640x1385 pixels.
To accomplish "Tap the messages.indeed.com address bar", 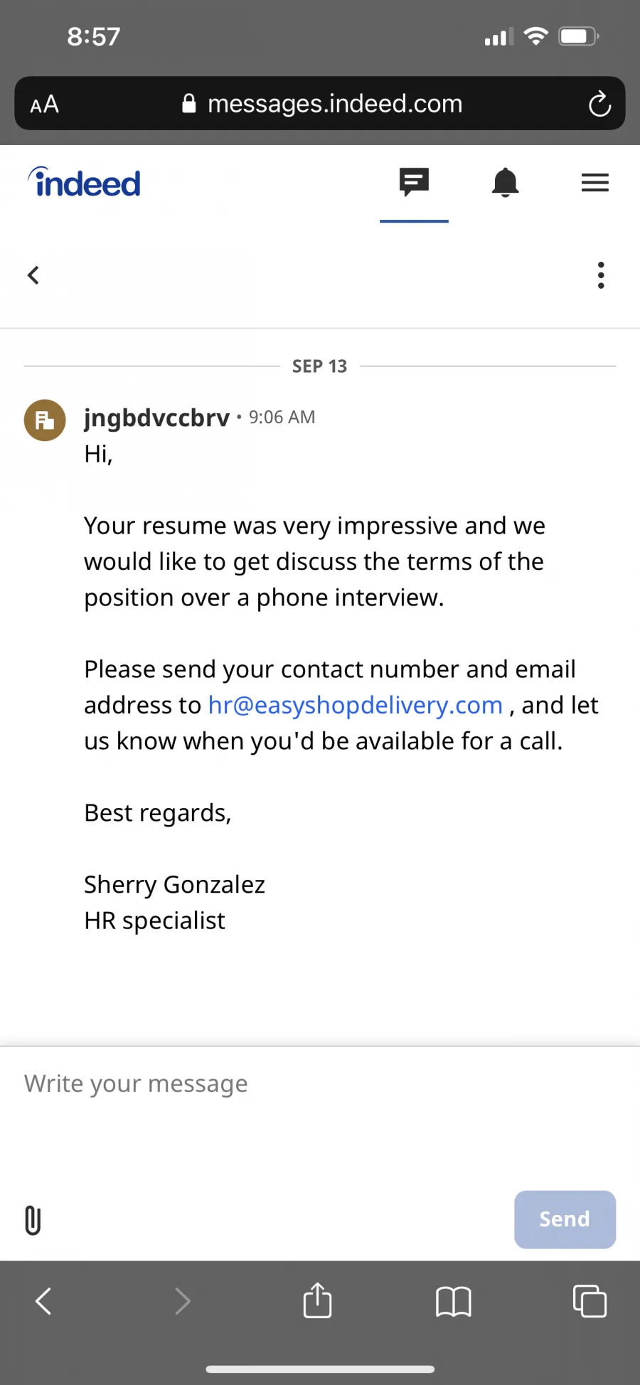I will (x=322, y=104).
